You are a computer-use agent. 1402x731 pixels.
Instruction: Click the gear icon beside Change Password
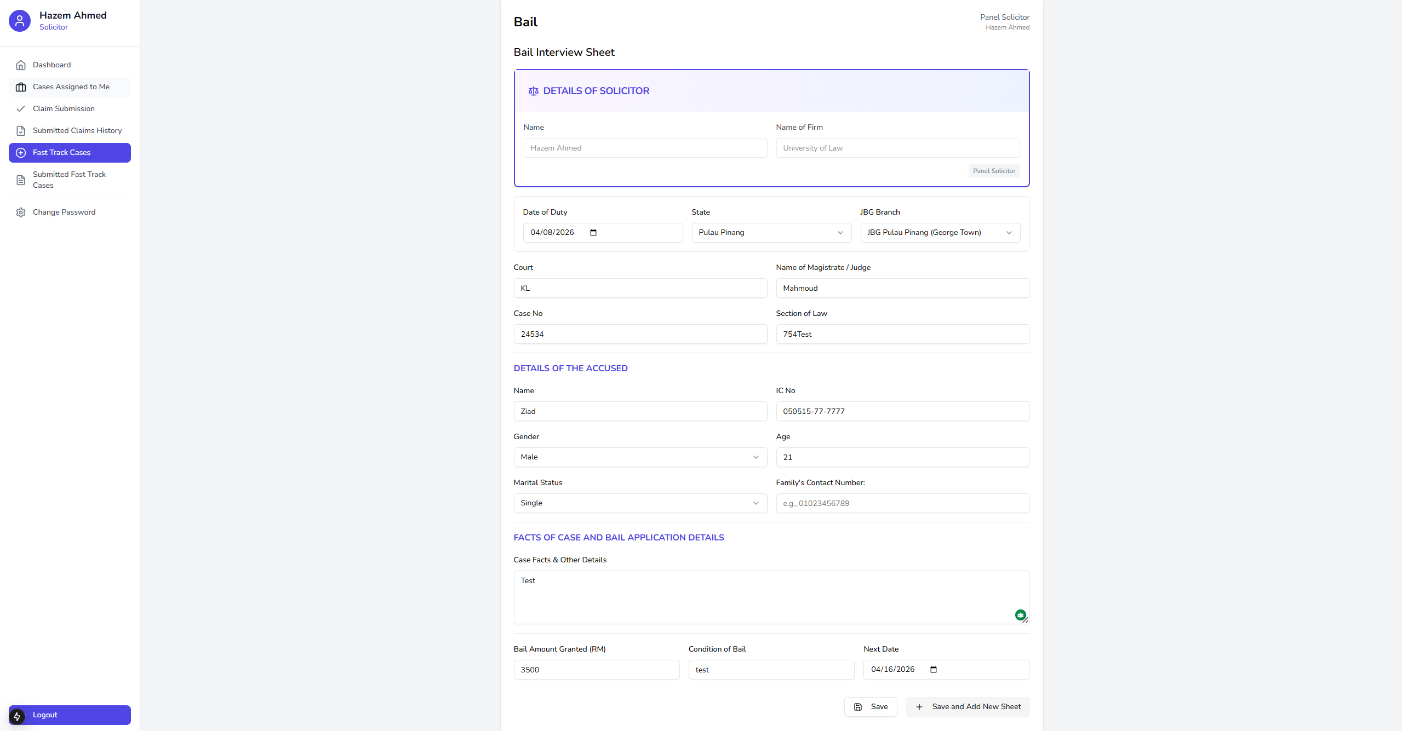[21, 212]
